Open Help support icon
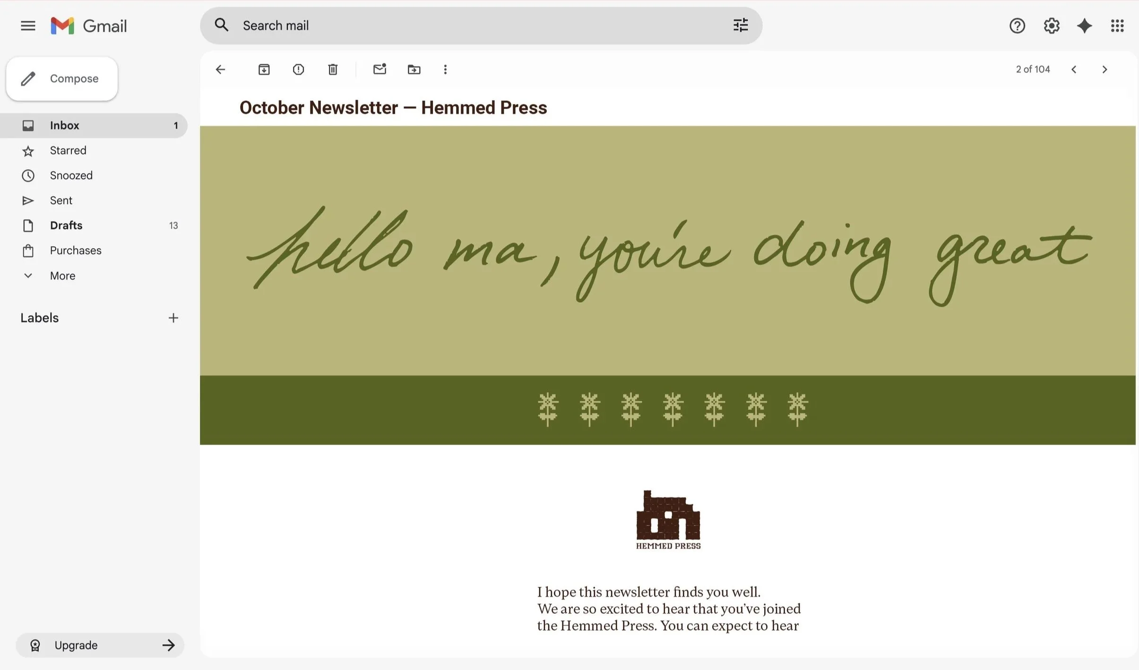 click(x=1017, y=26)
